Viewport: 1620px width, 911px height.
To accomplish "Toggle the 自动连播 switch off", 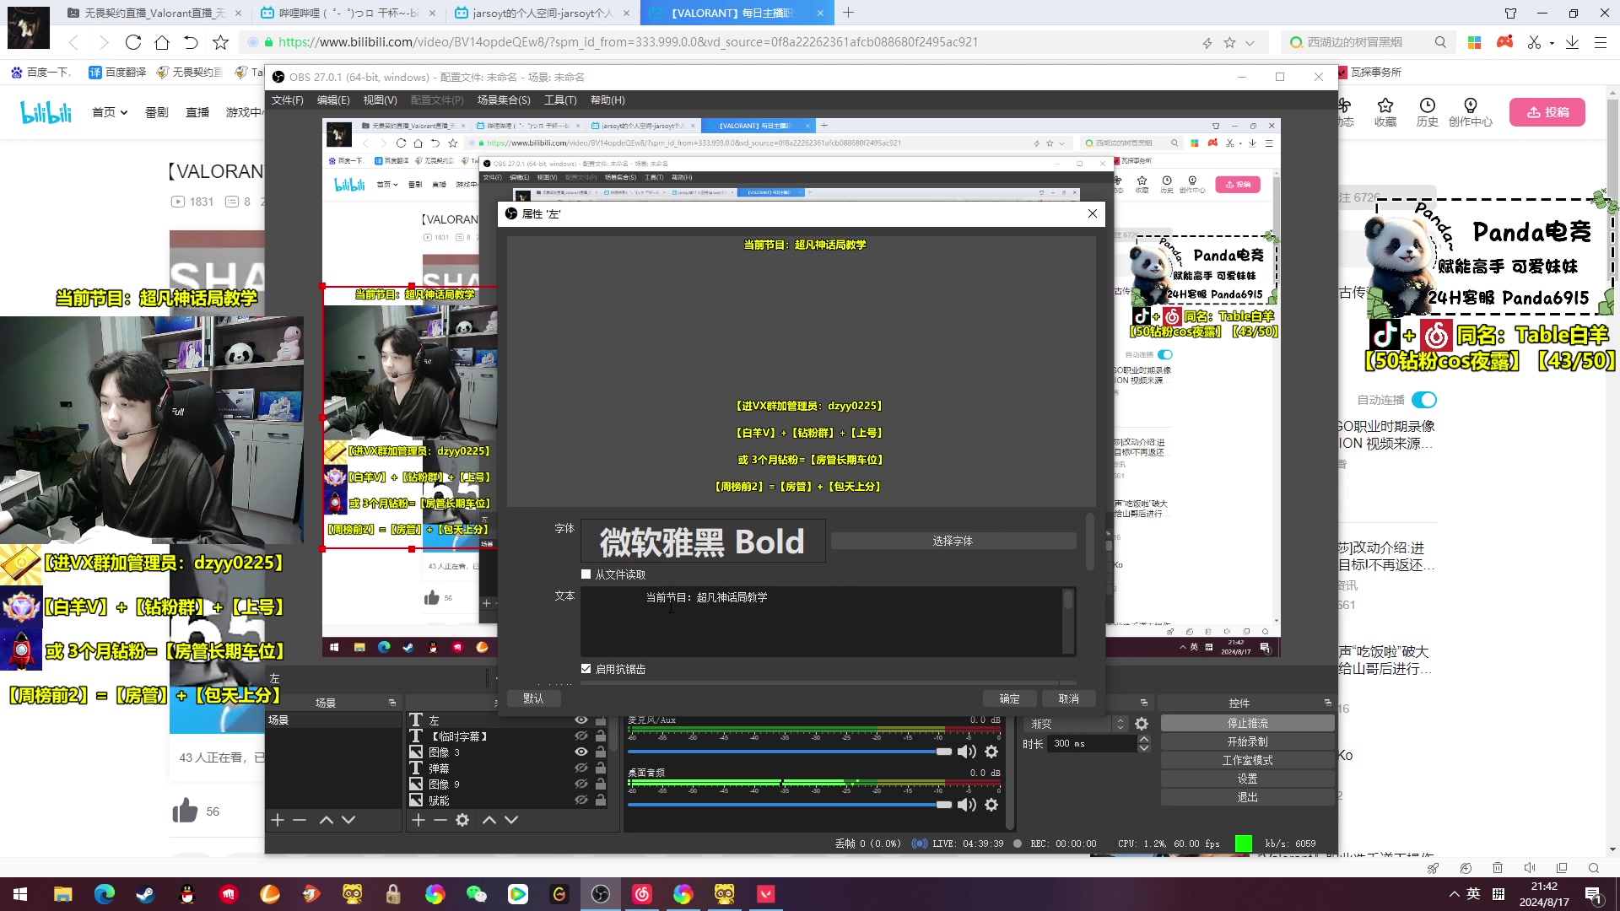I will [x=1423, y=400].
